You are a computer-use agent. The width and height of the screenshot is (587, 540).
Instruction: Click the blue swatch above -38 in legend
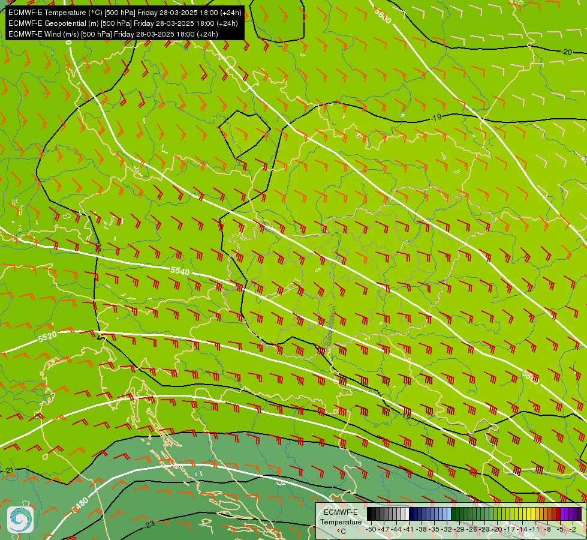point(420,514)
